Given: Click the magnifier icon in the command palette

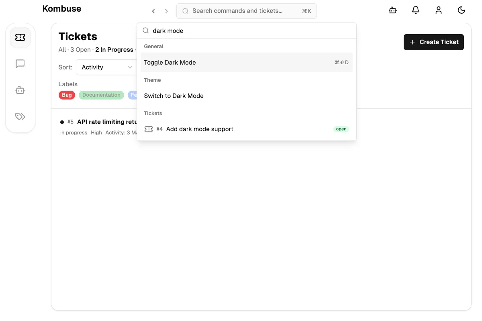Looking at the screenshot, I should [146, 30].
